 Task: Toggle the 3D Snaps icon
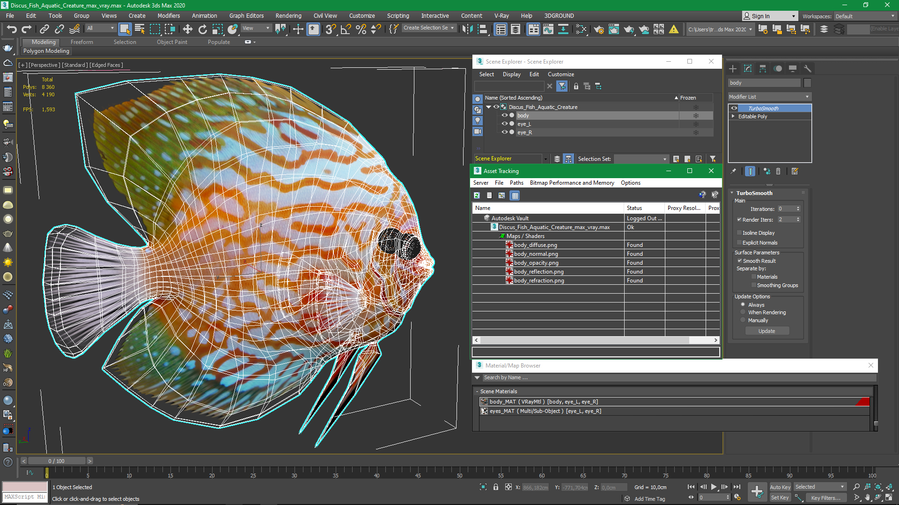(x=331, y=29)
